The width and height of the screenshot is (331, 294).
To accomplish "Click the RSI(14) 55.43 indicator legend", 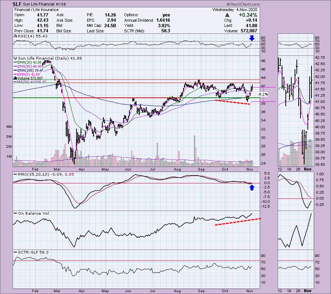I will [31, 36].
